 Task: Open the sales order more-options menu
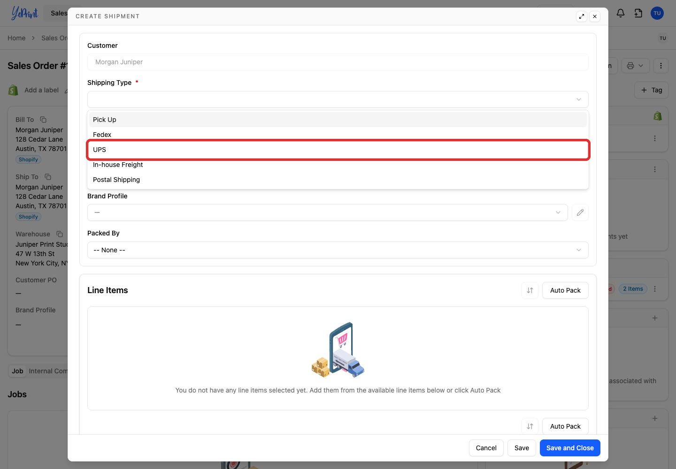[661, 66]
